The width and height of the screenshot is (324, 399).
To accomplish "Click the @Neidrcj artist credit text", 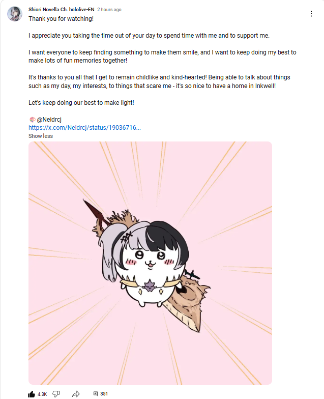I will click(x=49, y=119).
